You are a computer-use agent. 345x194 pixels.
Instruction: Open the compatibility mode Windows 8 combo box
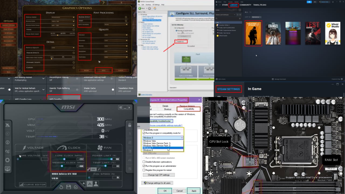point(163,138)
